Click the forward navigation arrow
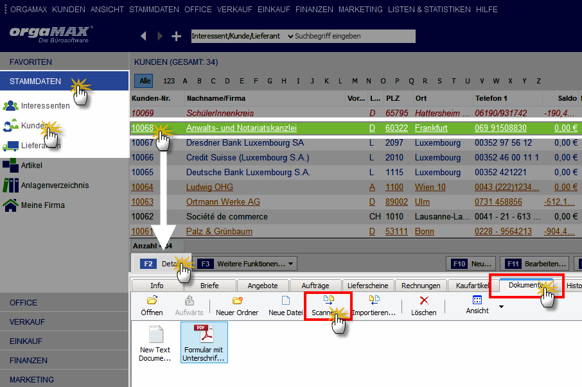The image size is (582, 387). tap(160, 36)
